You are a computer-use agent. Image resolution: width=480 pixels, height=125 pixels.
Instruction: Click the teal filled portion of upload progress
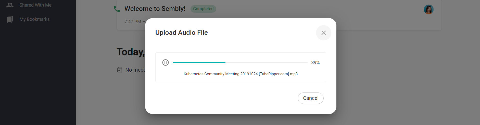(x=199, y=63)
